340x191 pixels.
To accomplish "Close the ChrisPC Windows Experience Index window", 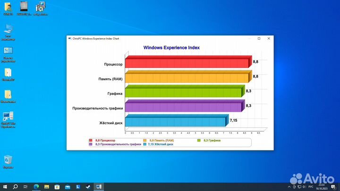I will (x=269, y=38).
